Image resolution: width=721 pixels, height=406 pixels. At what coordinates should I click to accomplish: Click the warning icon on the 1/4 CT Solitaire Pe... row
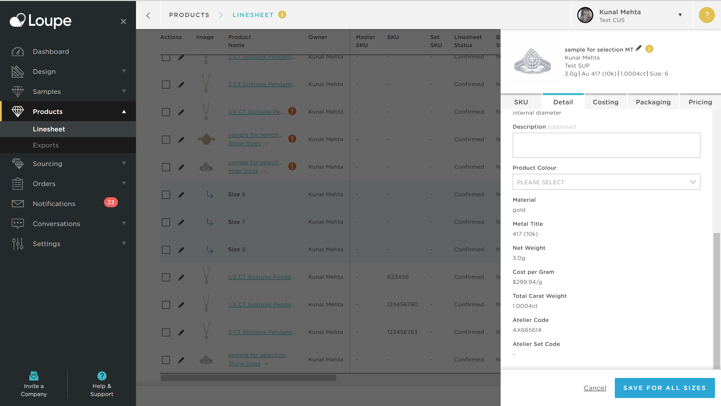click(292, 111)
